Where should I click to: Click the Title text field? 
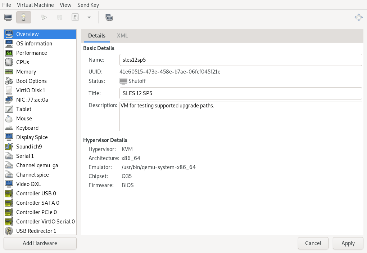point(240,93)
